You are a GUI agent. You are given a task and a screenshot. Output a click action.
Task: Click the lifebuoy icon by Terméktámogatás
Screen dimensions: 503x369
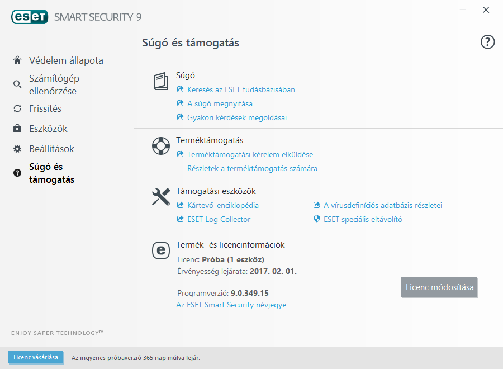coord(161,146)
